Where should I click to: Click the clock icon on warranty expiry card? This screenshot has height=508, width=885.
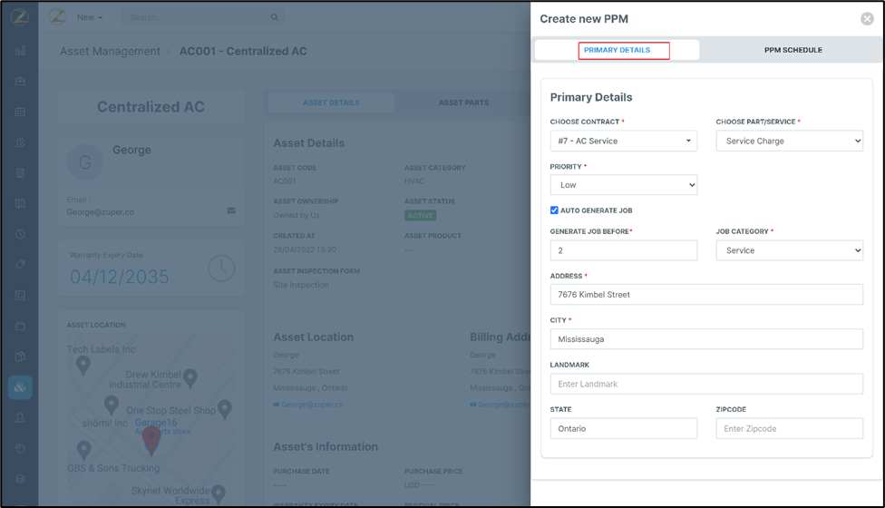220,268
